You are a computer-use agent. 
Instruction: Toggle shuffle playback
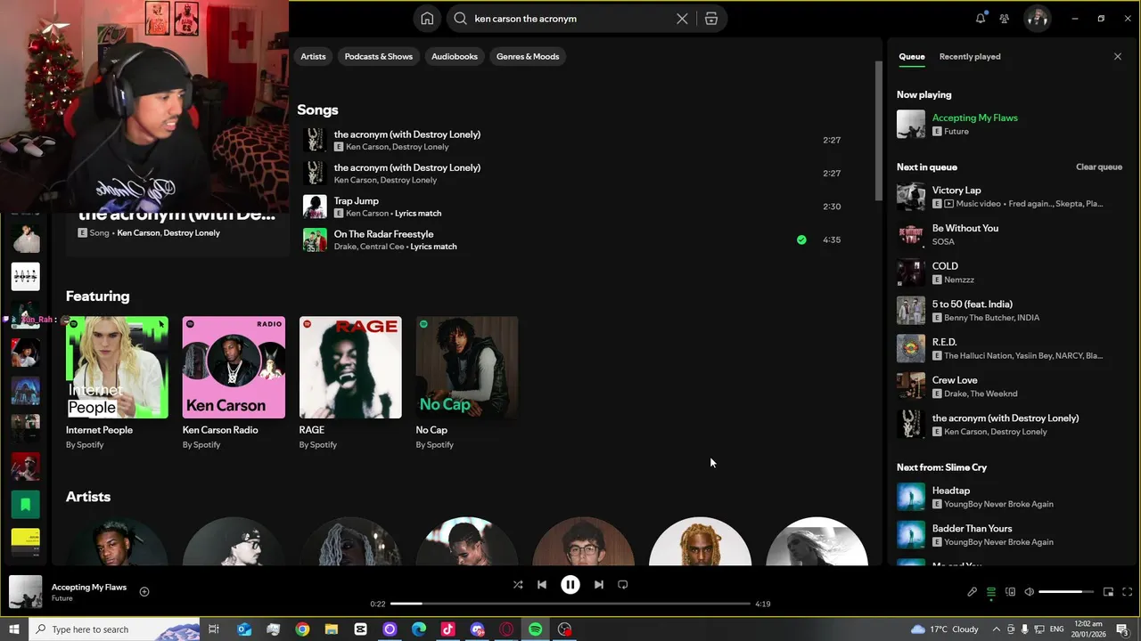518,585
